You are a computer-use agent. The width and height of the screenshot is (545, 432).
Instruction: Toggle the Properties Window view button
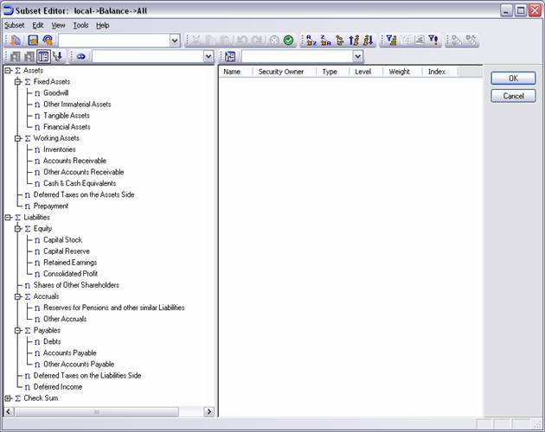(x=43, y=56)
